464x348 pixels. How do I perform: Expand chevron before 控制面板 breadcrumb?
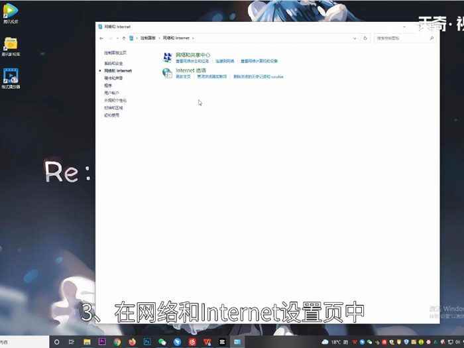(x=137, y=38)
